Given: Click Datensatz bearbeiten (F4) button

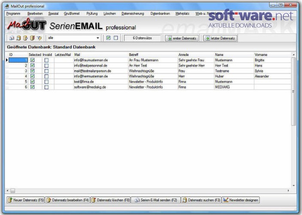Looking at the screenshot, I should click(x=67, y=200).
